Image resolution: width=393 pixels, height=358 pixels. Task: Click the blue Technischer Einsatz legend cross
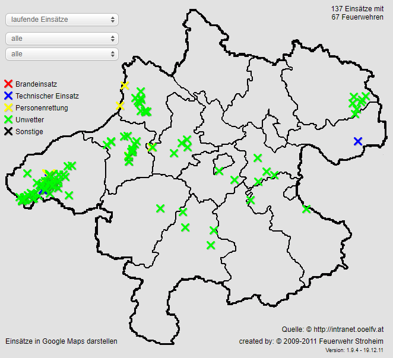tap(8, 96)
